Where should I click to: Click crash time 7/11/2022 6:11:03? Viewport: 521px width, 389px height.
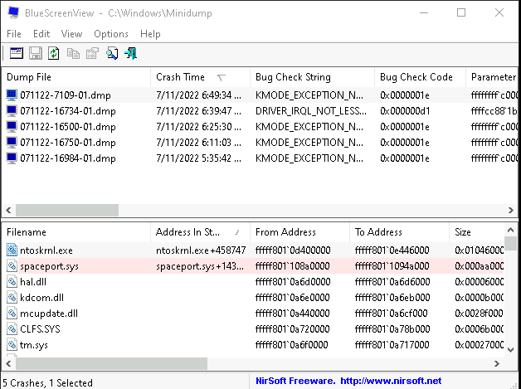click(199, 143)
